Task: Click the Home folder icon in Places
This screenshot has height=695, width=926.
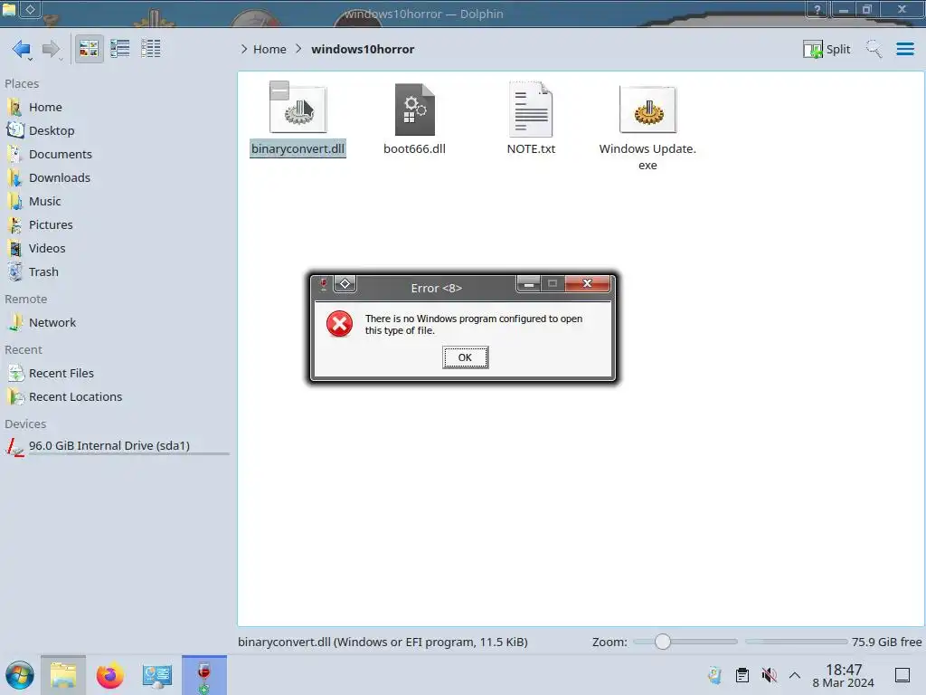Action: tap(15, 107)
